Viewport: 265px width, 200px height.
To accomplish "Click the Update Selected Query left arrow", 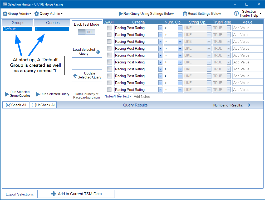I will coord(75,75).
